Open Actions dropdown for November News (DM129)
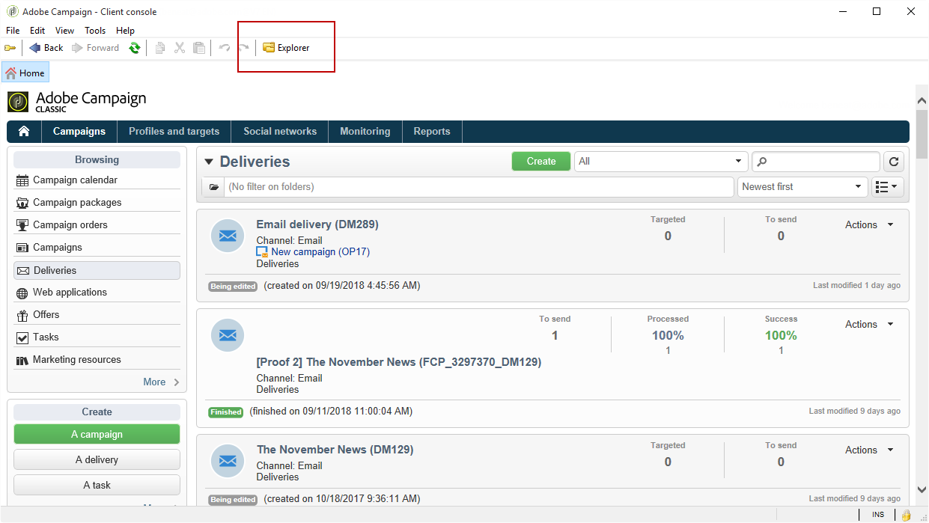Screen dimensions: 929x523 click(x=869, y=450)
